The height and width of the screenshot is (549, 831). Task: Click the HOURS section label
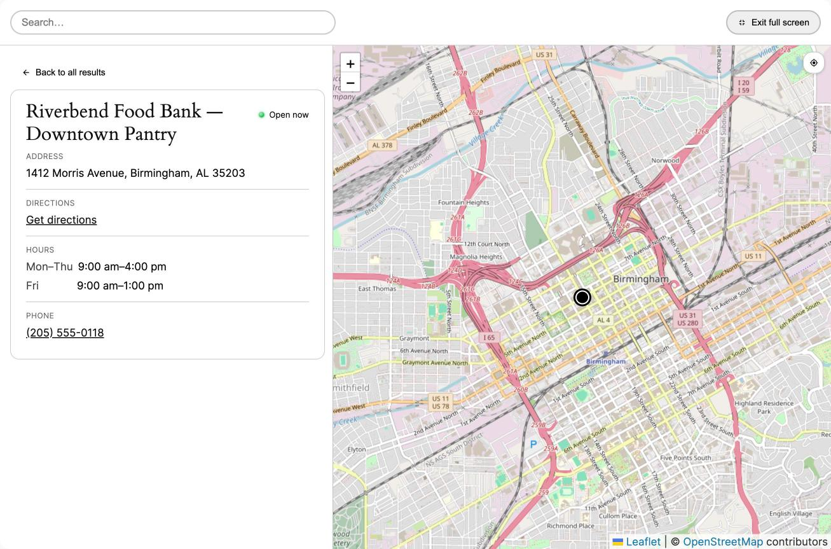[x=40, y=250]
